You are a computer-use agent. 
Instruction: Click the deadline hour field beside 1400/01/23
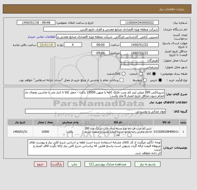101,45
